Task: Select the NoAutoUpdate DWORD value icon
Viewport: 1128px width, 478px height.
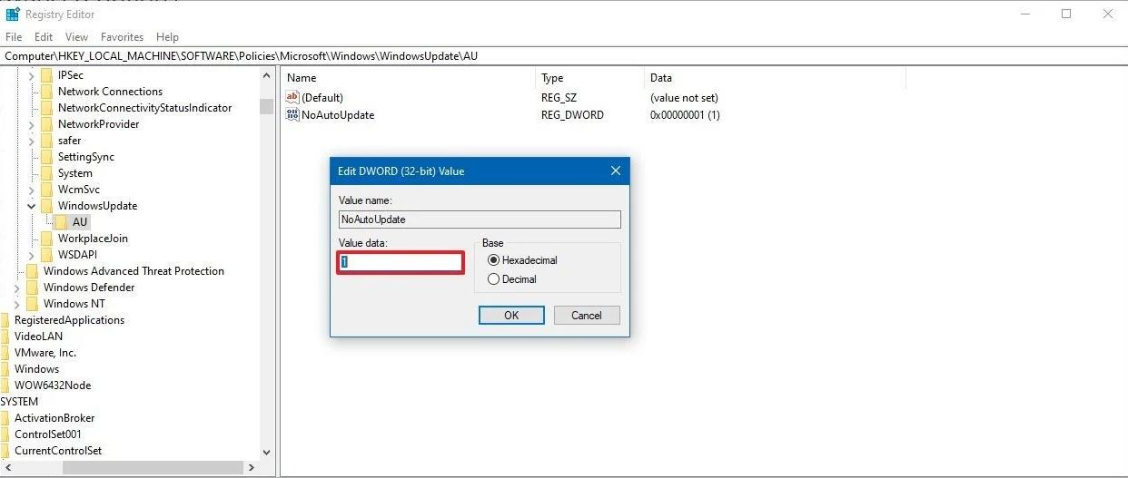Action: [292, 115]
